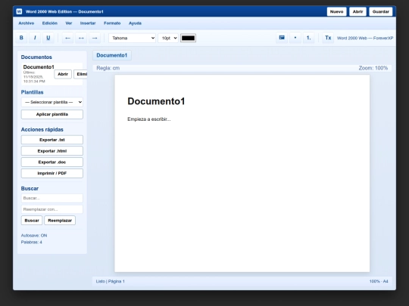This screenshot has height=306, width=409.
Task: Click the 'Zoom: 100%' label
Action: click(x=373, y=68)
